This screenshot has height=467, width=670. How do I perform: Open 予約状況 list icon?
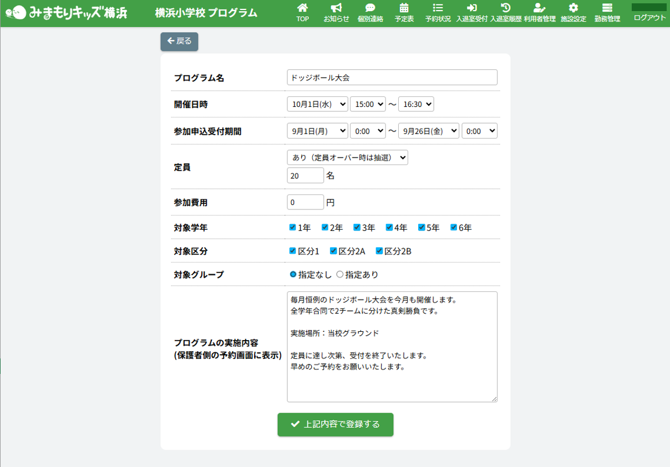[438, 8]
